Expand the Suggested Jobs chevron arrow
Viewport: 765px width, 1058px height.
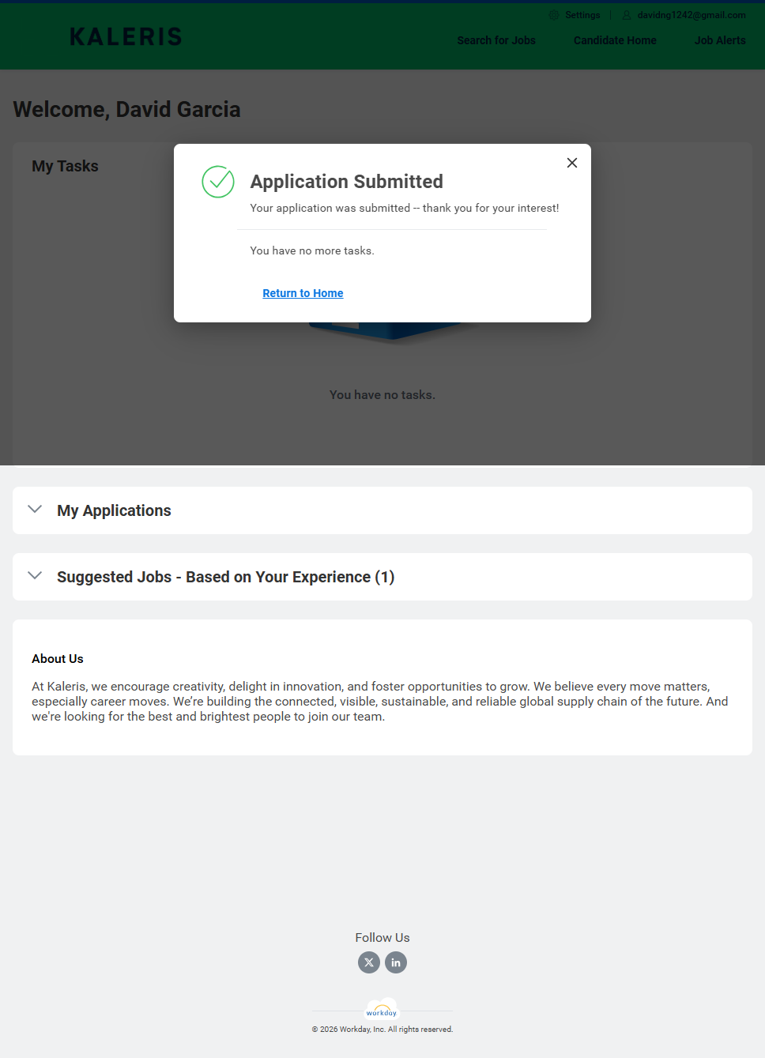(35, 576)
